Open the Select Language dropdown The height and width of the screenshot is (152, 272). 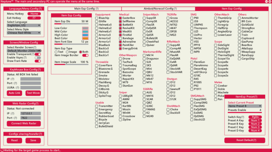click(24, 26)
